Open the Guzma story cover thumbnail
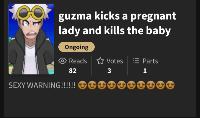The height and width of the screenshot is (118, 200). tap(31, 39)
